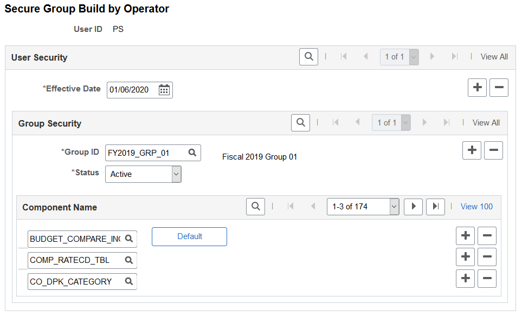Open the User Security 1 of 1 dropdown
The image size is (522, 317).
click(399, 56)
